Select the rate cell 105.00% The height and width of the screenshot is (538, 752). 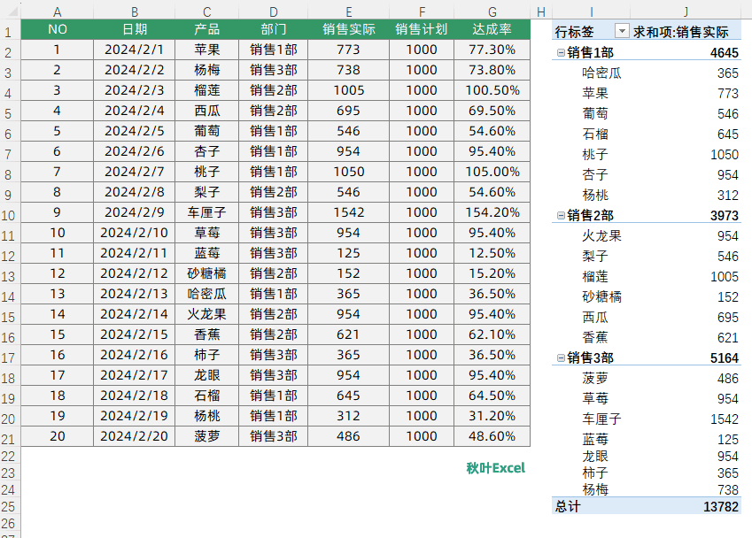tap(492, 172)
